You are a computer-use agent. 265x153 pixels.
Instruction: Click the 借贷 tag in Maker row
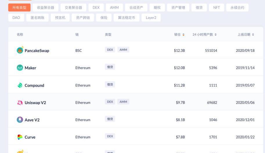coord(110,67)
